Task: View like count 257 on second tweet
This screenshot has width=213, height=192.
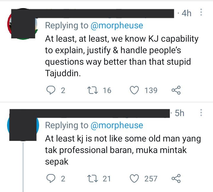Action: (151, 179)
